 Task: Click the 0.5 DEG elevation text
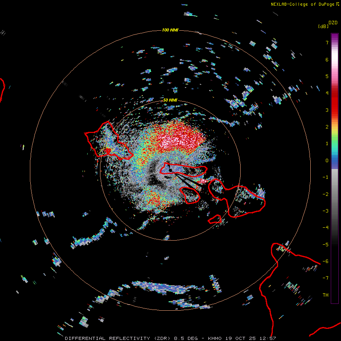pos(186,338)
